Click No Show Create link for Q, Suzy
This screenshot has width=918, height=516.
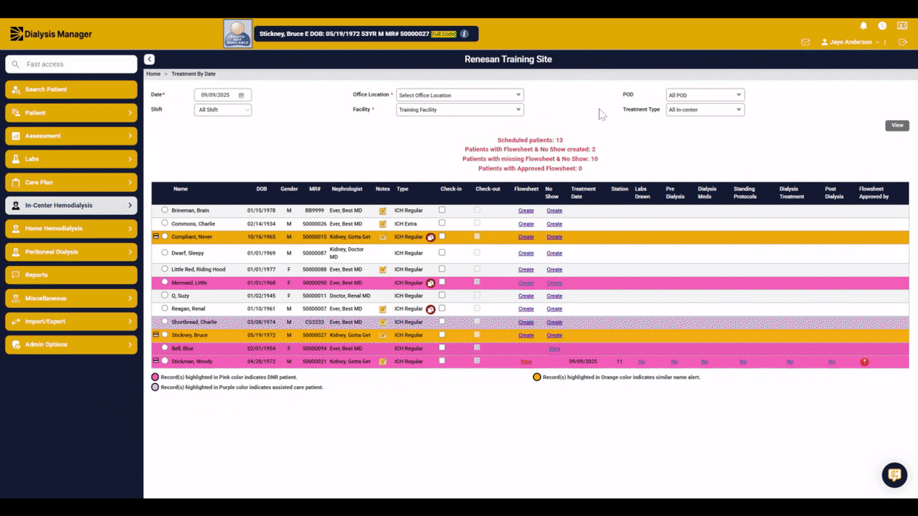555,296
